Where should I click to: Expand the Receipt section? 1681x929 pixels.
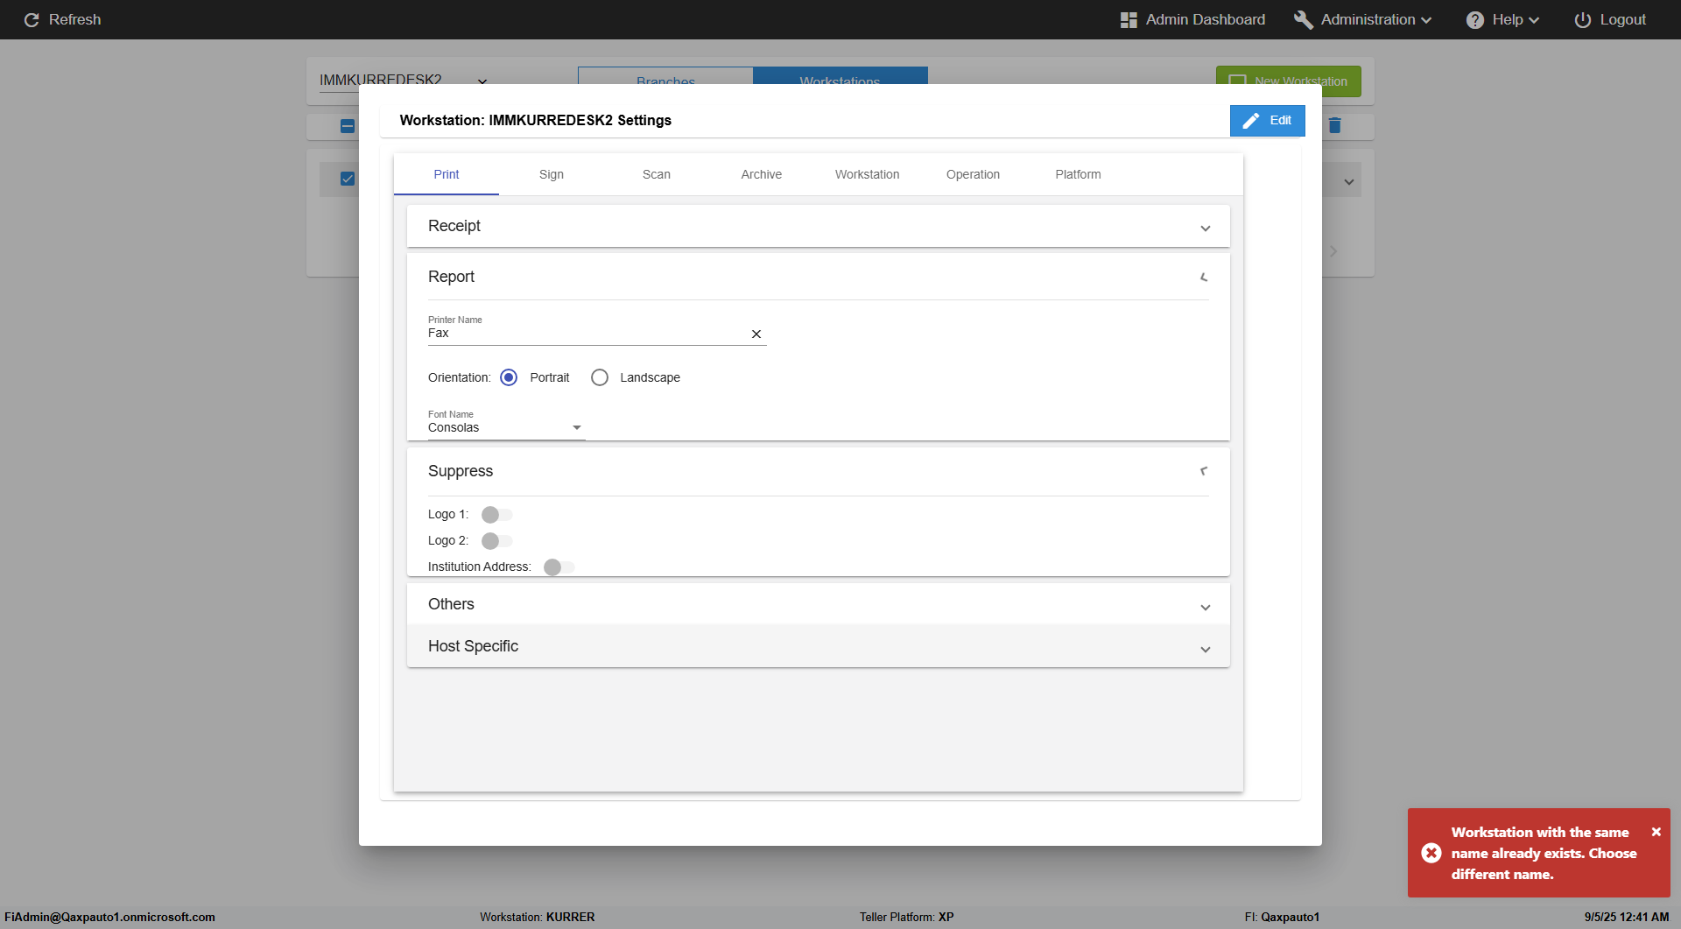pyautogui.click(x=818, y=226)
